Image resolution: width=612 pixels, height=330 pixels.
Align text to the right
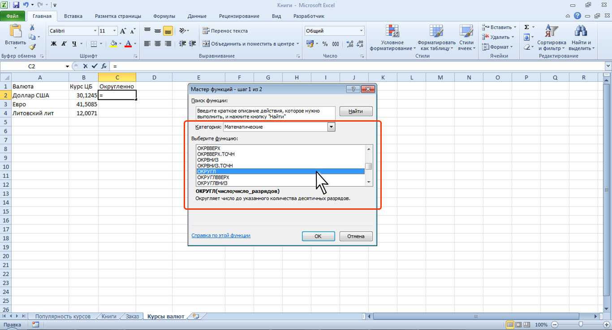click(168, 44)
